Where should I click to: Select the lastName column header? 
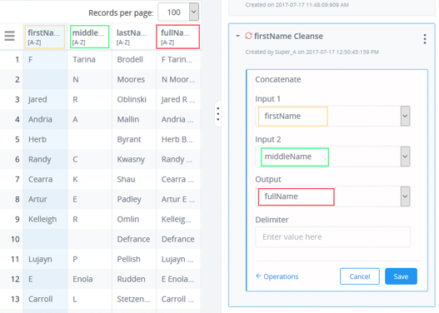[133, 37]
